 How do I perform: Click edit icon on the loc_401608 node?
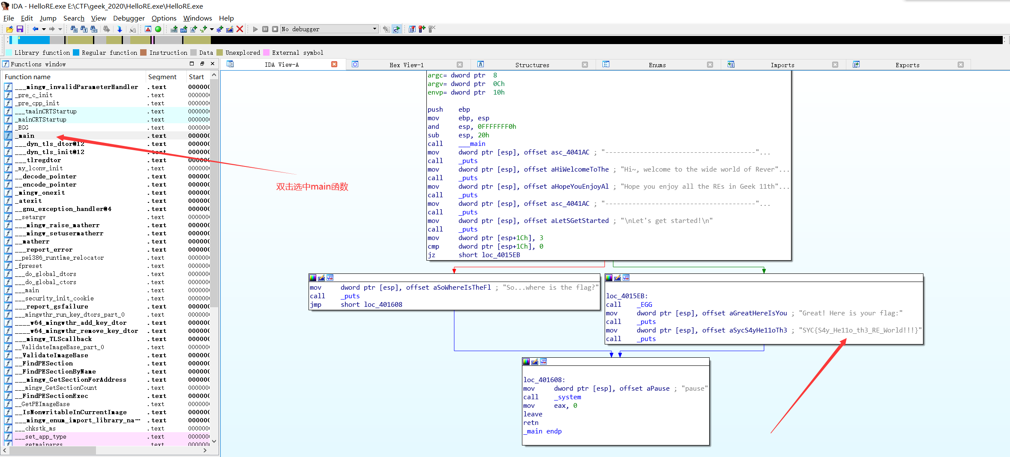point(535,362)
